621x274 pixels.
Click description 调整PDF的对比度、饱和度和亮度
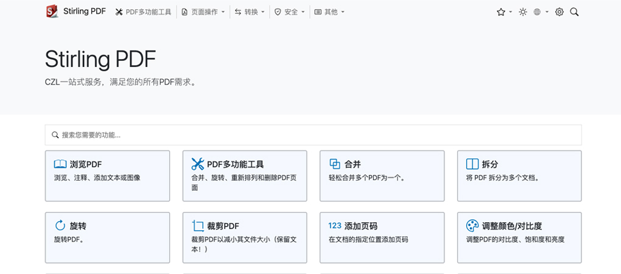(x=515, y=239)
